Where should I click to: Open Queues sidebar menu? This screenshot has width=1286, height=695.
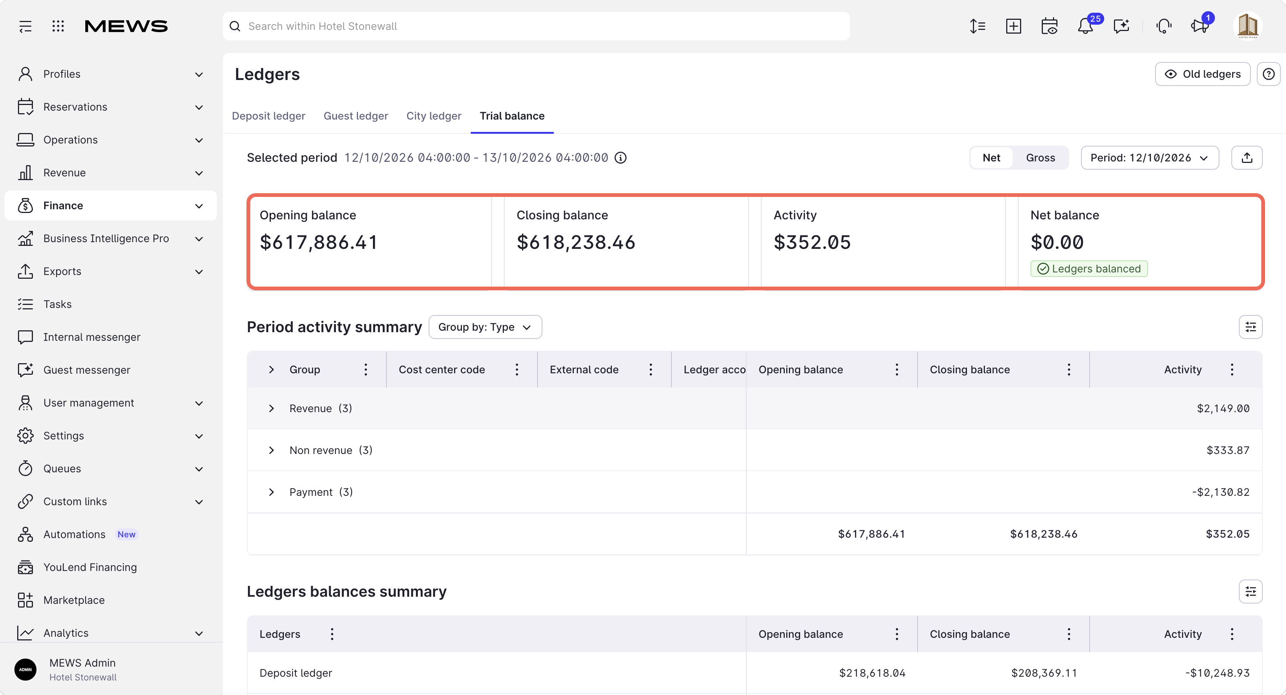coord(111,469)
